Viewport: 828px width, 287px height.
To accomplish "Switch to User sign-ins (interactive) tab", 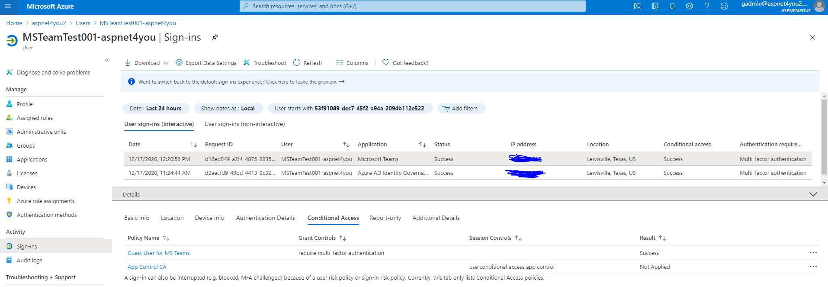I will [x=159, y=124].
